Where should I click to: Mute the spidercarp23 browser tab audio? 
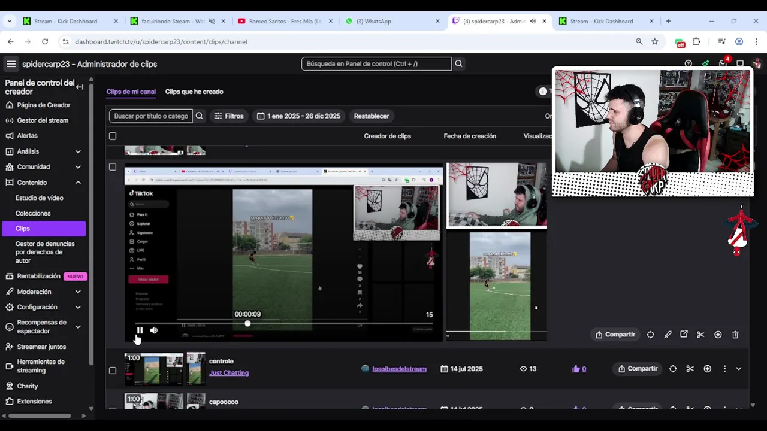(533, 21)
